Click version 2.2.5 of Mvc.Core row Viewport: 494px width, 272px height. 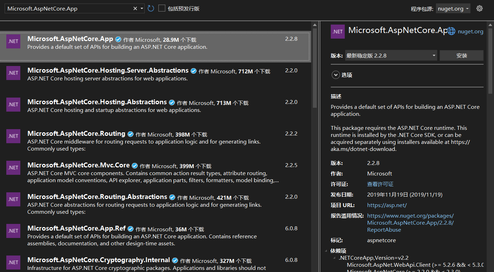point(291,165)
